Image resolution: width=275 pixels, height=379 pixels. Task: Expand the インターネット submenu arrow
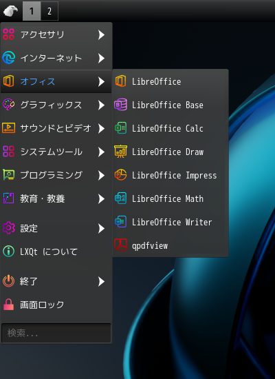point(102,59)
